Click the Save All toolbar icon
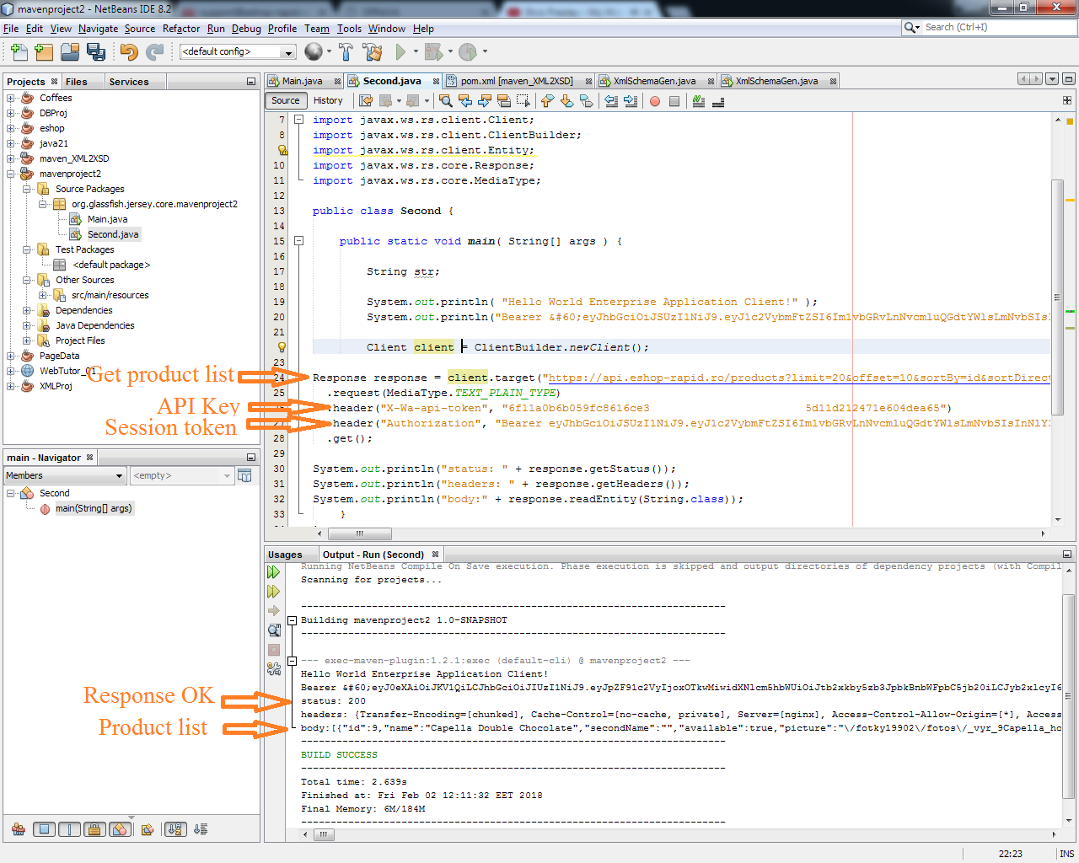Image resolution: width=1079 pixels, height=863 pixels. pos(95,52)
